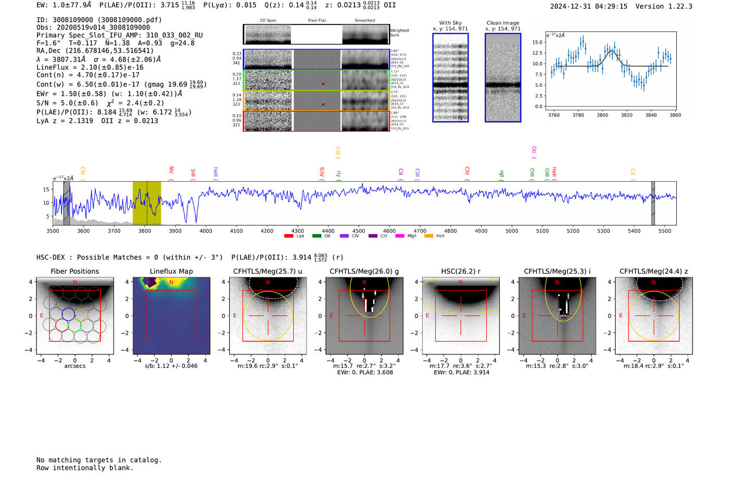Screen dimensions: 729x496
Task: Click the s/b: 1.12 +/- 0.046 caption
Action: pos(171,366)
